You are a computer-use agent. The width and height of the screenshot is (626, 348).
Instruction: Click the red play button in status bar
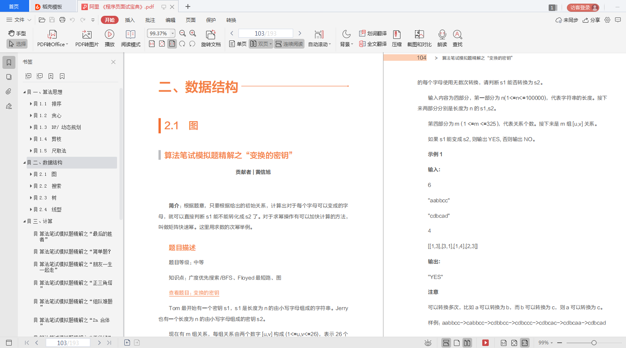click(x=485, y=343)
